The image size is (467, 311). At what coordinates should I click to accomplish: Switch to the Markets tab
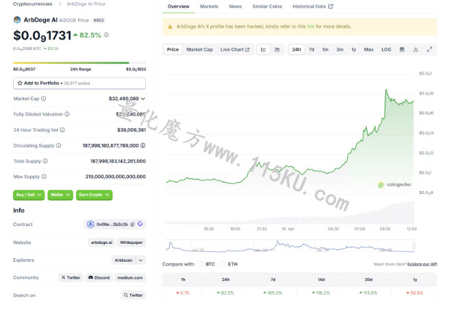click(209, 7)
